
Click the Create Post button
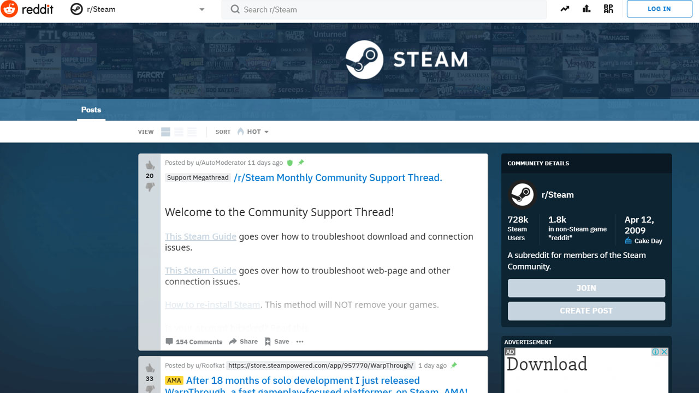[x=586, y=311]
